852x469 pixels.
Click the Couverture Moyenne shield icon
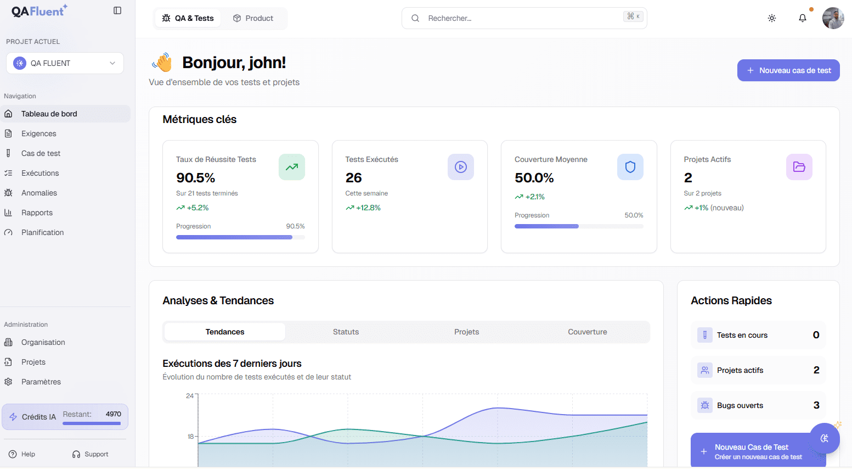pos(630,167)
